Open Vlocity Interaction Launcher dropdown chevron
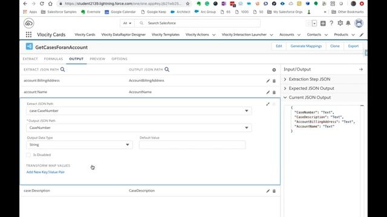 (x=272, y=35)
